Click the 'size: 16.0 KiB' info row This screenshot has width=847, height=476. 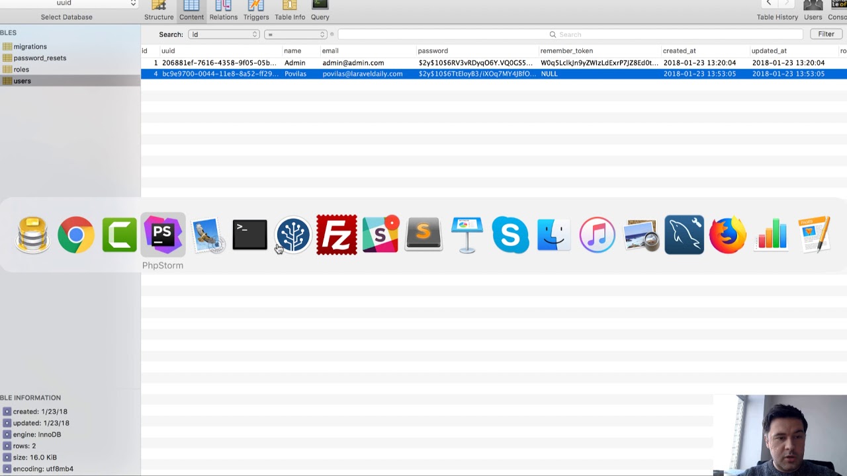pyautogui.click(x=34, y=457)
